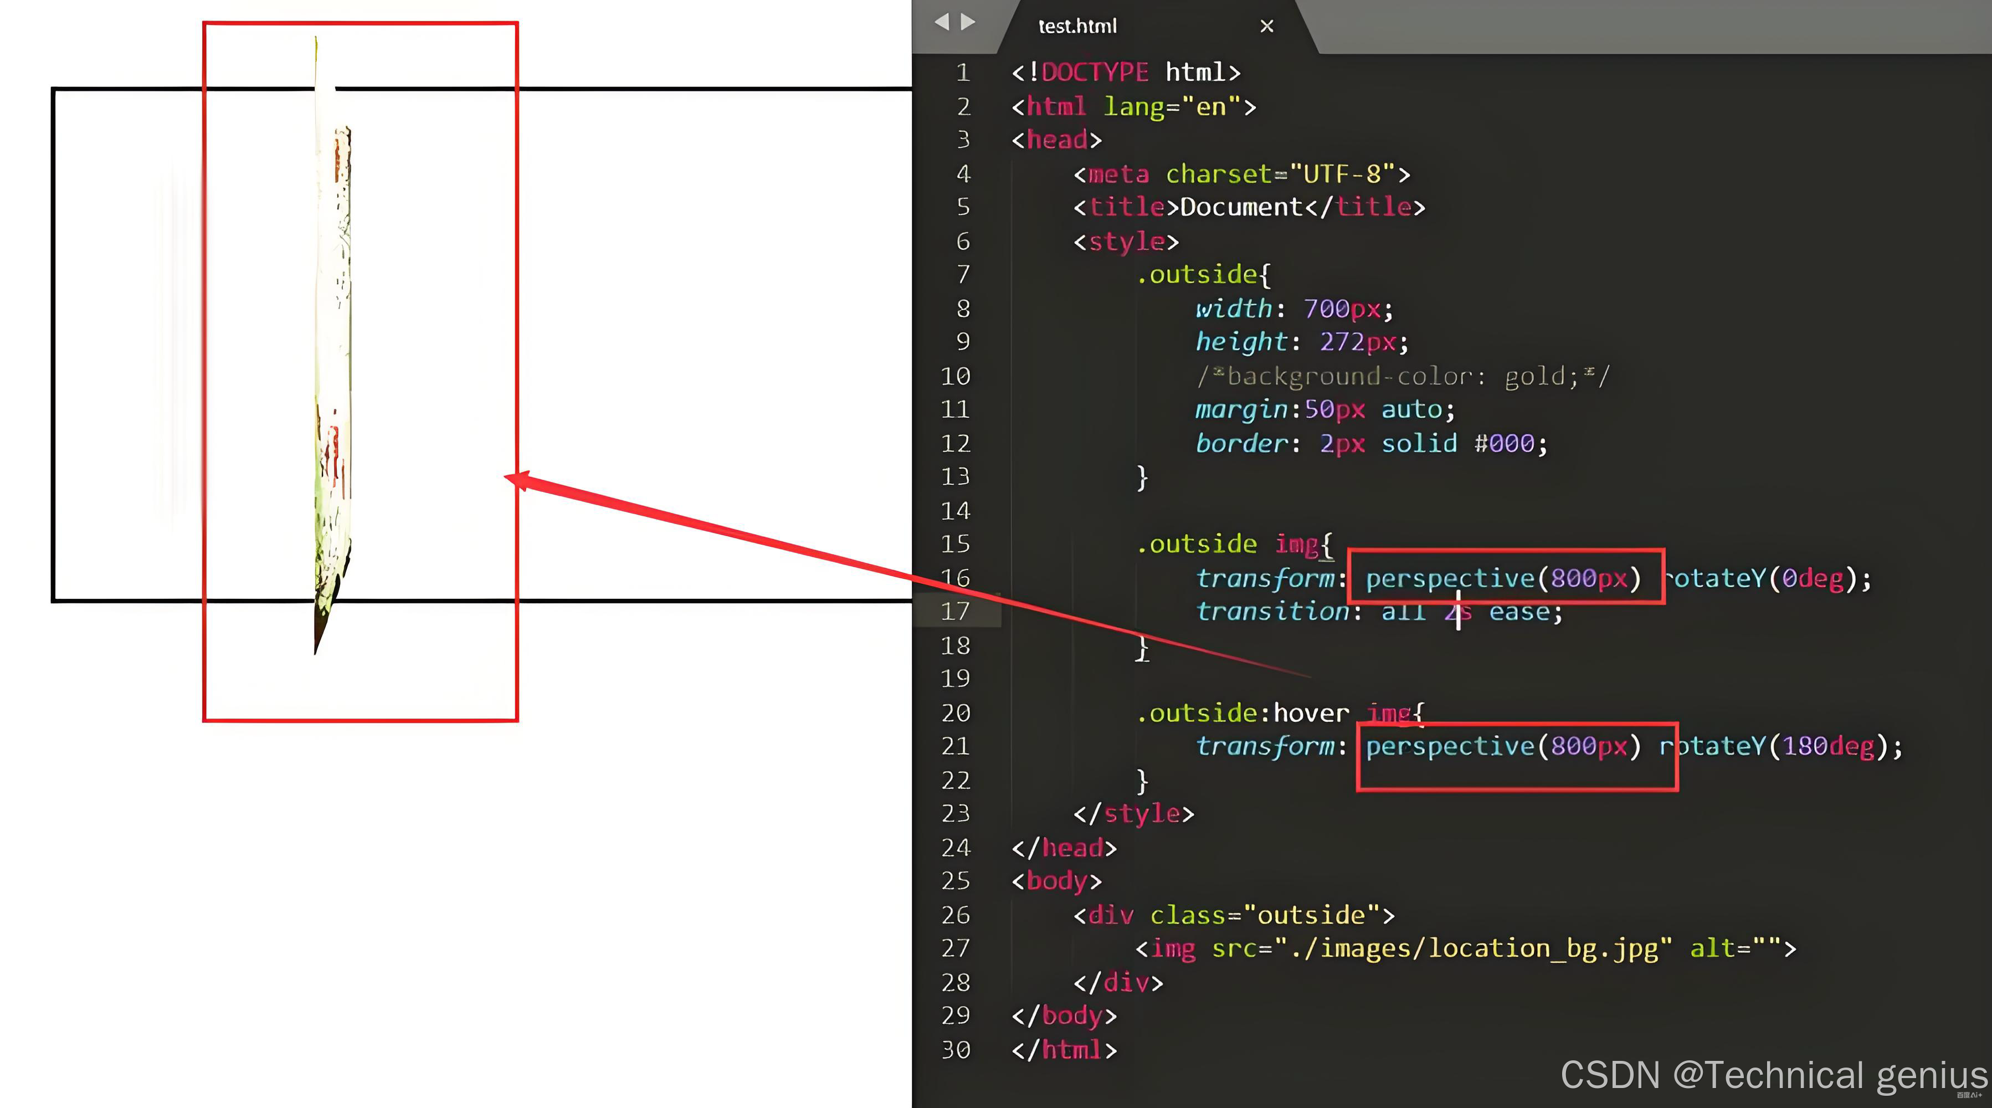Viewport: 1992px width, 1108px height.
Task: Close the test.html tab
Action: pos(1267,26)
